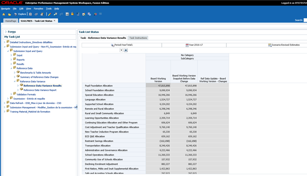
Task: Click the open folder icon in toolbar
Action: coord(10,14)
